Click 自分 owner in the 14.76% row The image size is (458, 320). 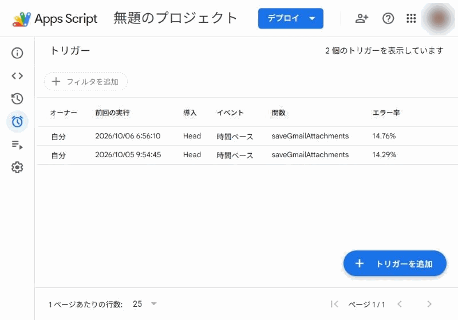[x=58, y=137]
